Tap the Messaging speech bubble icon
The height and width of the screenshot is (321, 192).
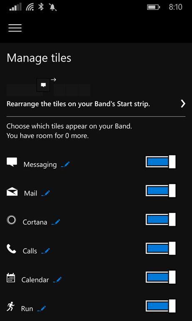tap(12, 162)
